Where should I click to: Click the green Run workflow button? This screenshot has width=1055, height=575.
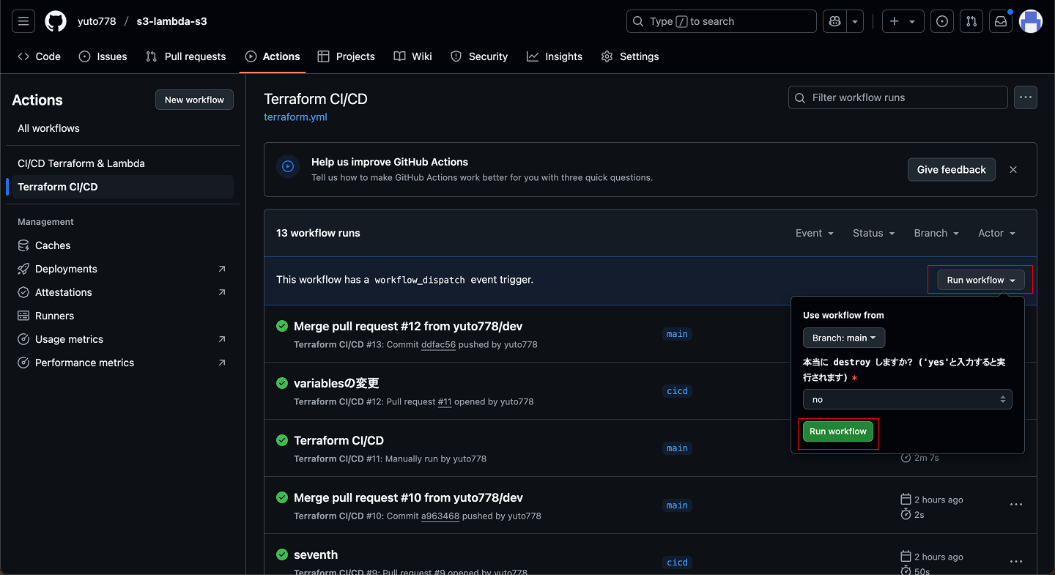coord(838,431)
